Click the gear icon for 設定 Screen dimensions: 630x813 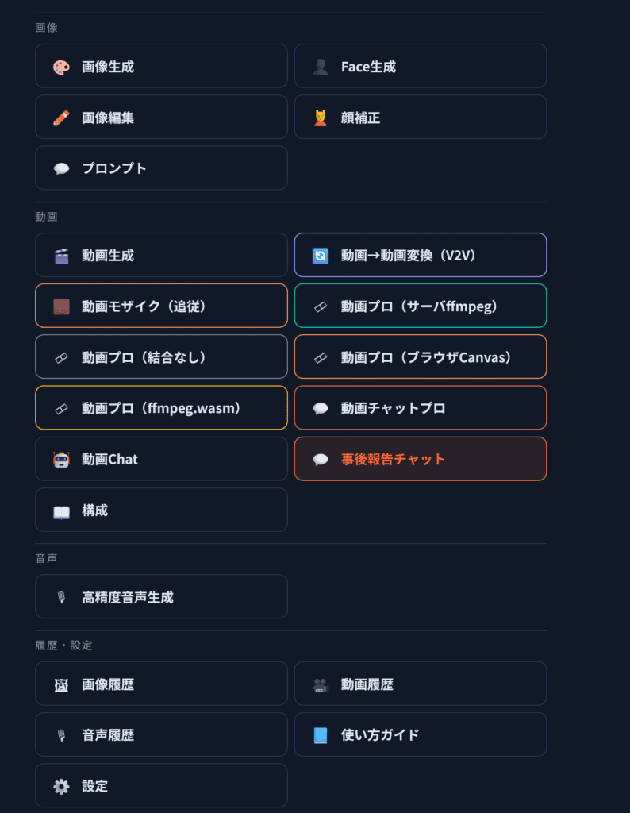61,786
